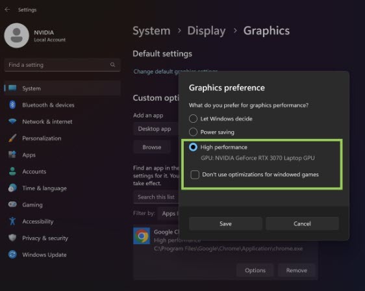Open the NVIDIA account avatar

click(16, 35)
